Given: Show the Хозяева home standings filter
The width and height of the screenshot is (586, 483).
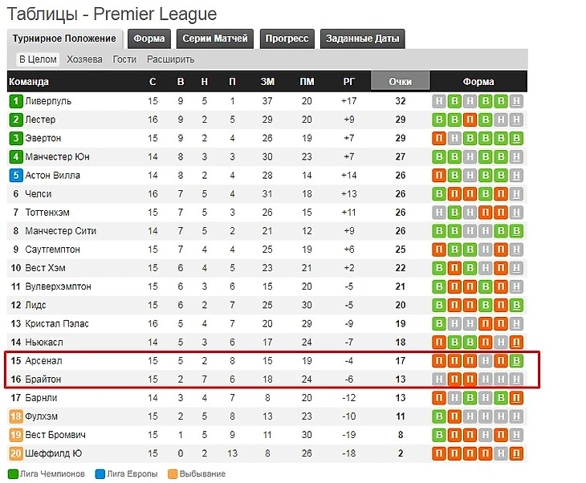Looking at the screenshot, I should [x=84, y=59].
